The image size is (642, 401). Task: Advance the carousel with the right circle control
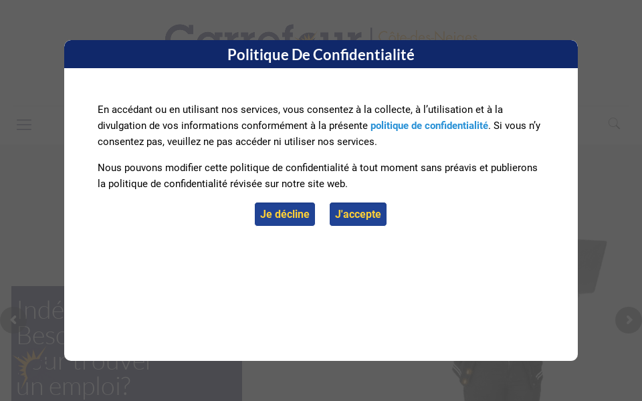[628, 320]
